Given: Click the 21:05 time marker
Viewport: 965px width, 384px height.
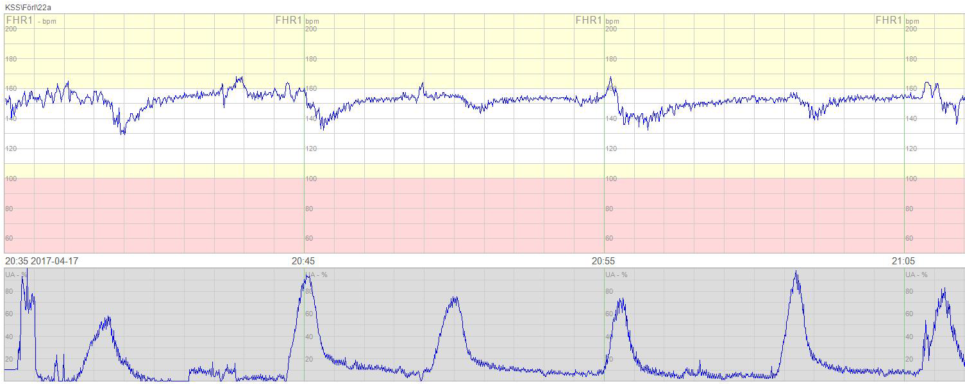Looking at the screenshot, I should pyautogui.click(x=903, y=261).
